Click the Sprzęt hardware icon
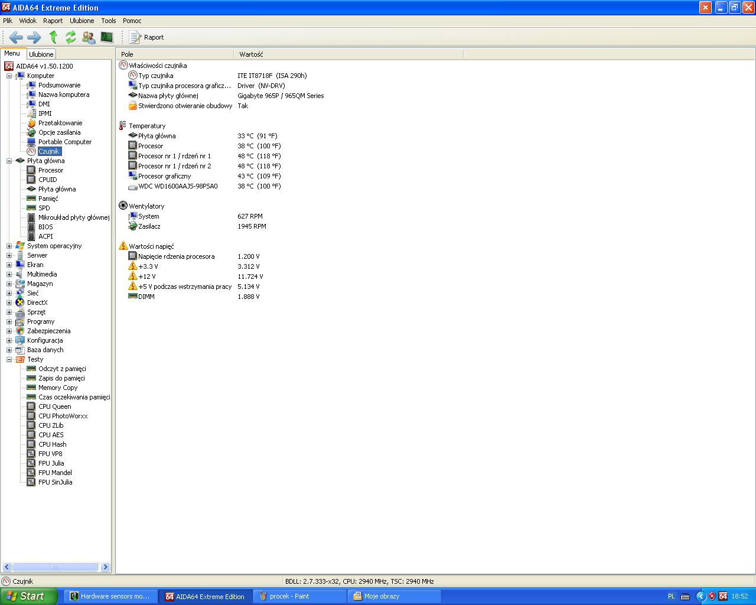The width and height of the screenshot is (756, 605). (x=20, y=312)
